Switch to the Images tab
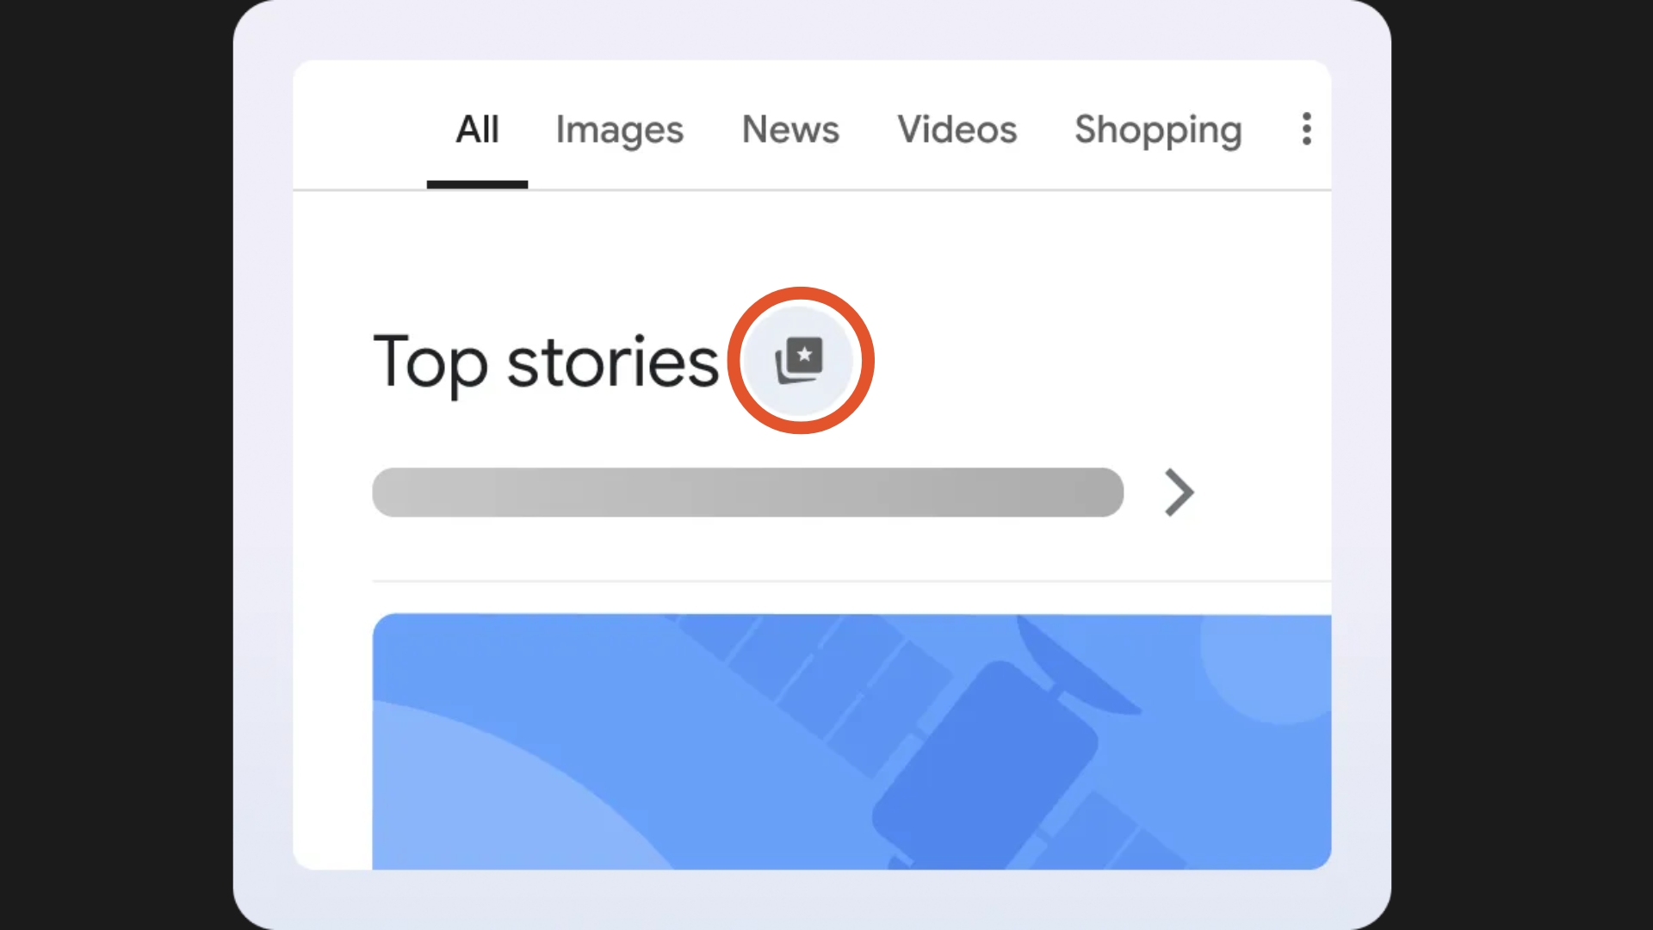 click(x=619, y=130)
